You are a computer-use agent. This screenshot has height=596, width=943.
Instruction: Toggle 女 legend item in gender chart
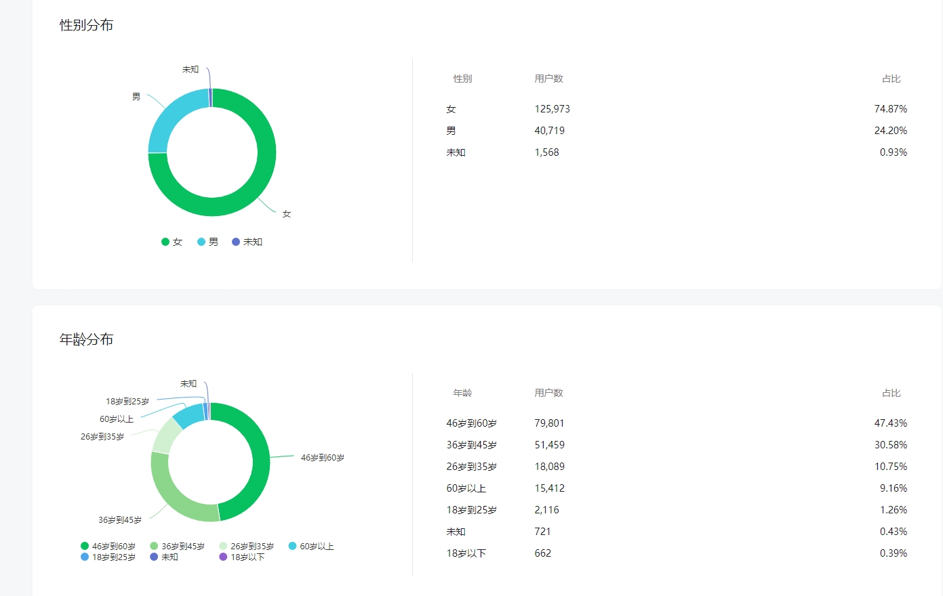click(x=172, y=242)
